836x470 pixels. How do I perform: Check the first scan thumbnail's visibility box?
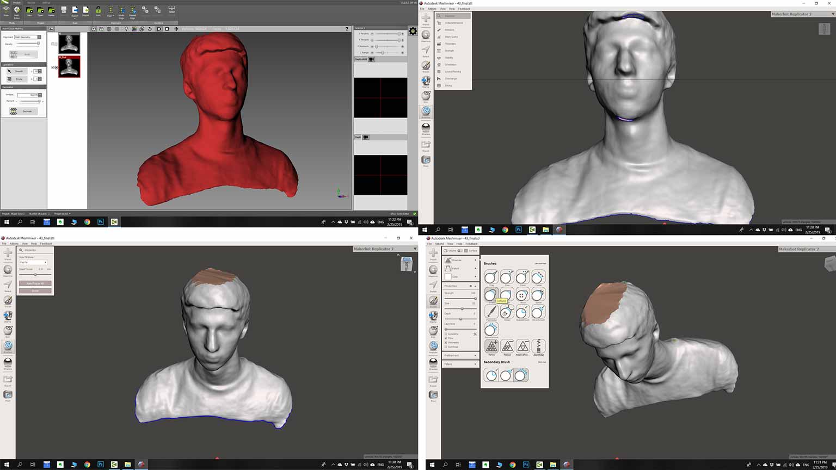[x=53, y=44]
